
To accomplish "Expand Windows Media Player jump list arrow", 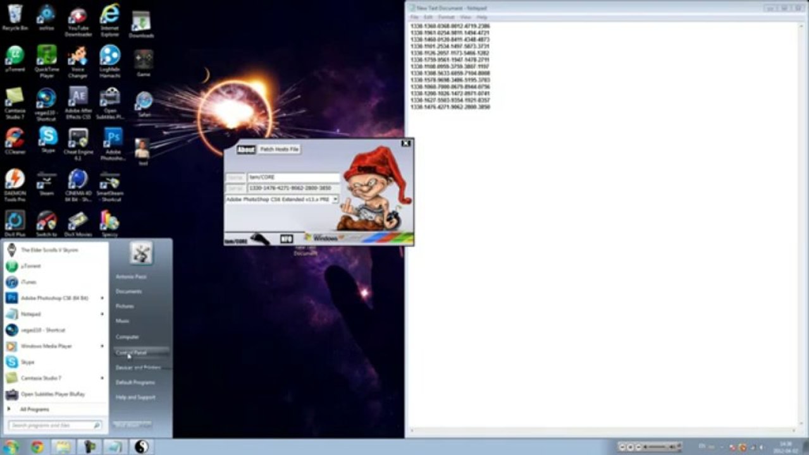I will tap(102, 346).
